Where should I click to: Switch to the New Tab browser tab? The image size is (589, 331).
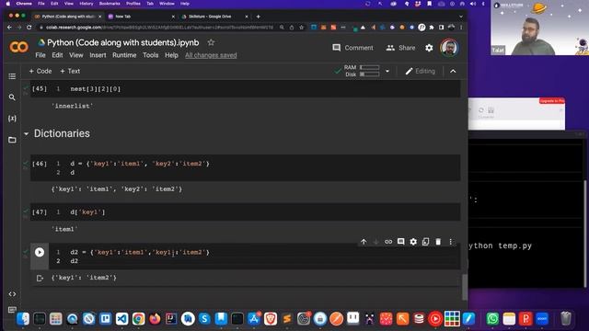[141, 17]
